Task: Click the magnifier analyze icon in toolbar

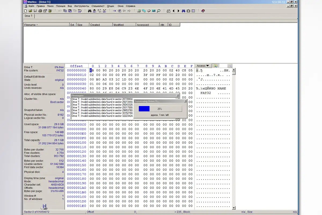Action: point(159,11)
